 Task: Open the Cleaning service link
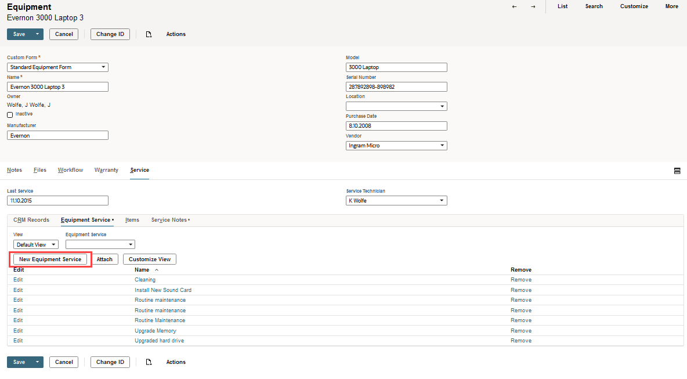[x=145, y=280]
